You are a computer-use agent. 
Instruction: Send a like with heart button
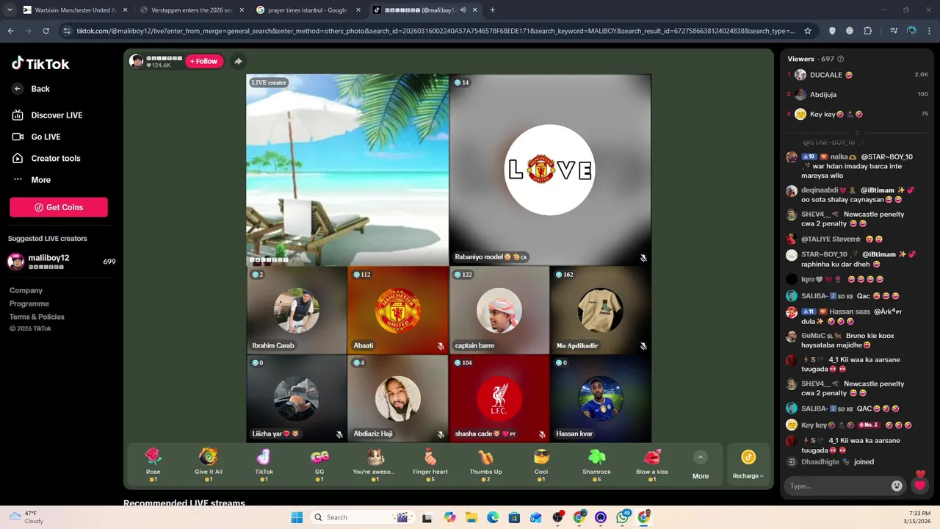pos(919,486)
